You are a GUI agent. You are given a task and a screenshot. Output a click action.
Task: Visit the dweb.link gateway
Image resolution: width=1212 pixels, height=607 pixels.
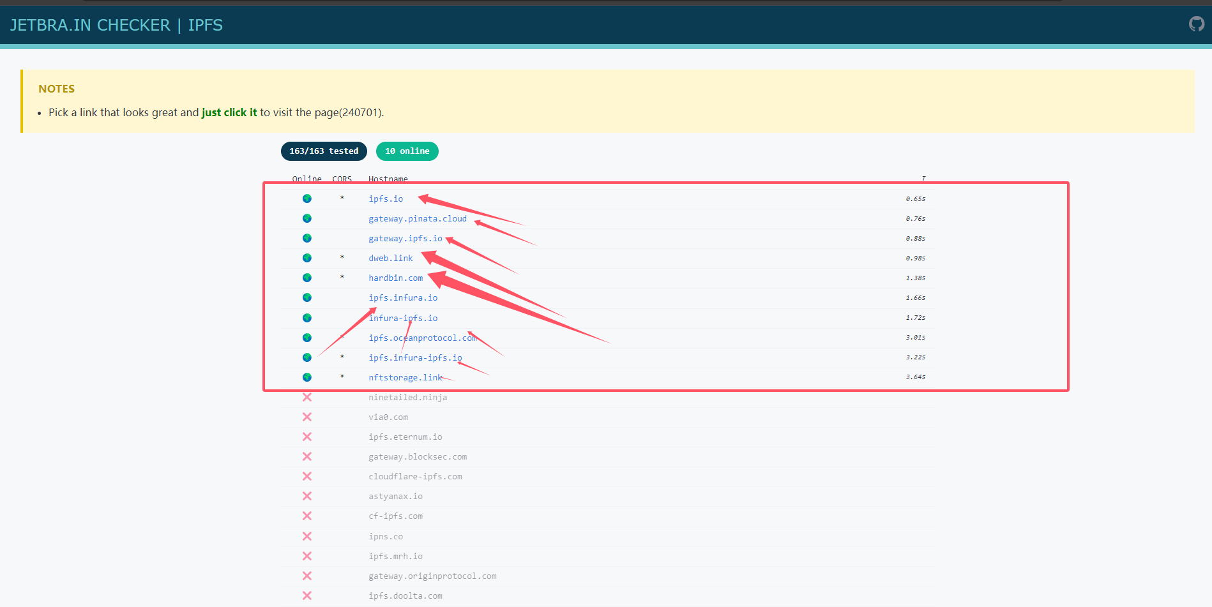(391, 258)
